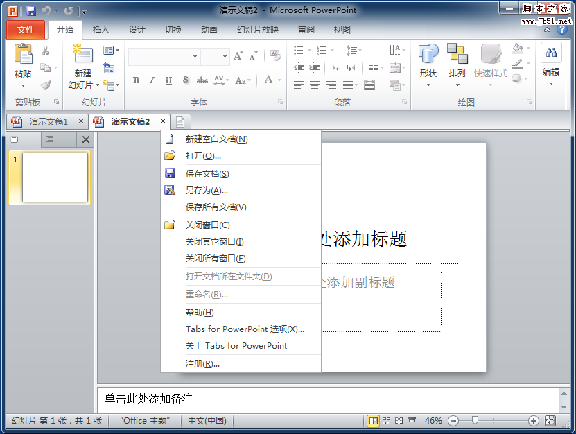Screen dimensions: 576x434
Task: Expand New Slide dropdown arrow
Action: 97,85
